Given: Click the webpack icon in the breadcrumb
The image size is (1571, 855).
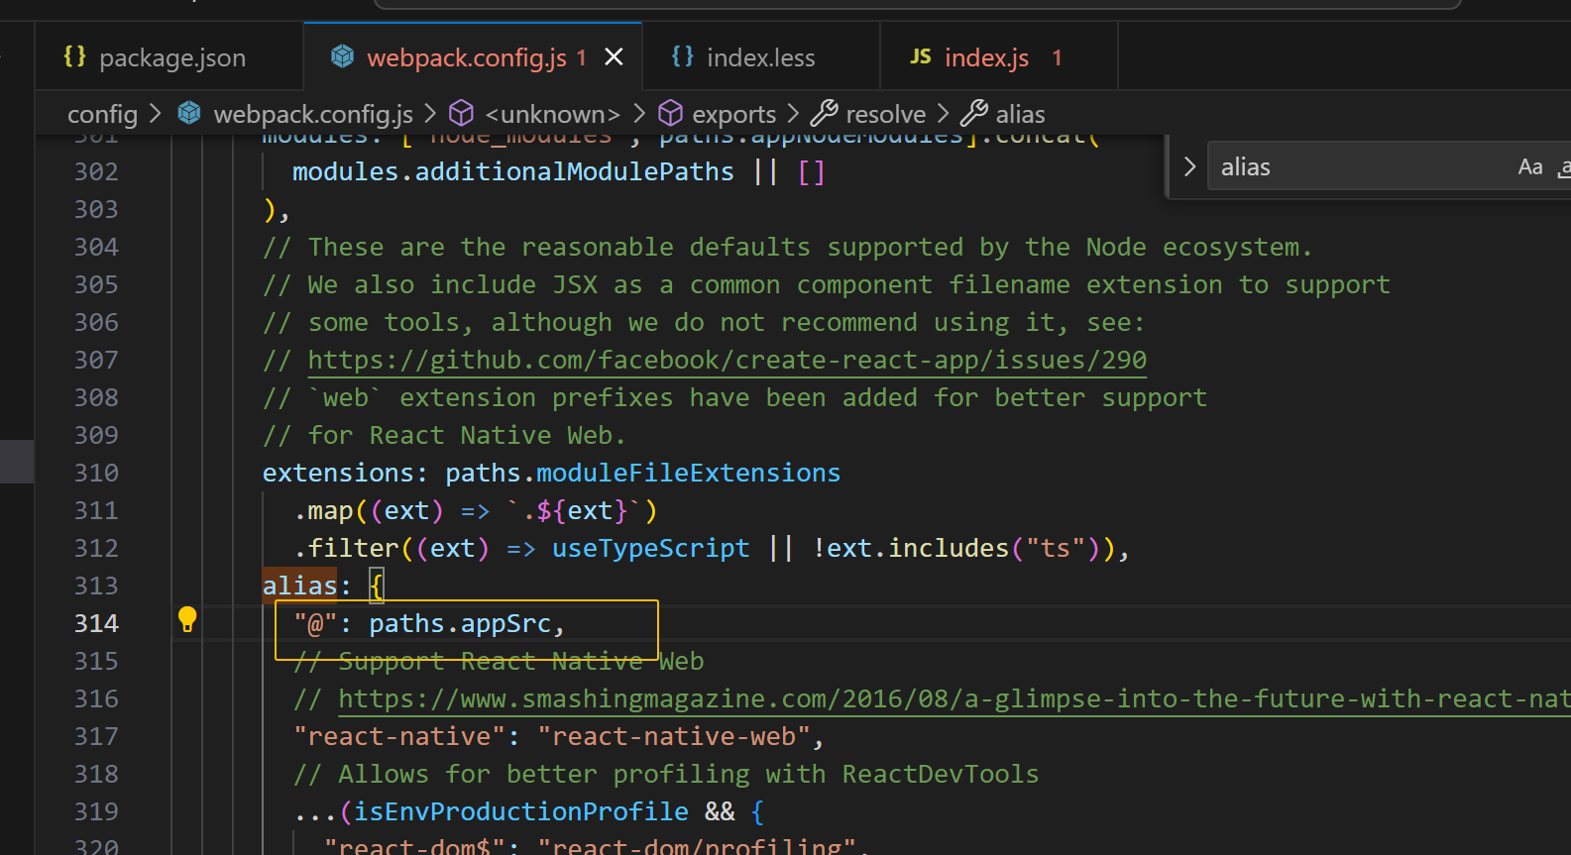Looking at the screenshot, I should 188,113.
